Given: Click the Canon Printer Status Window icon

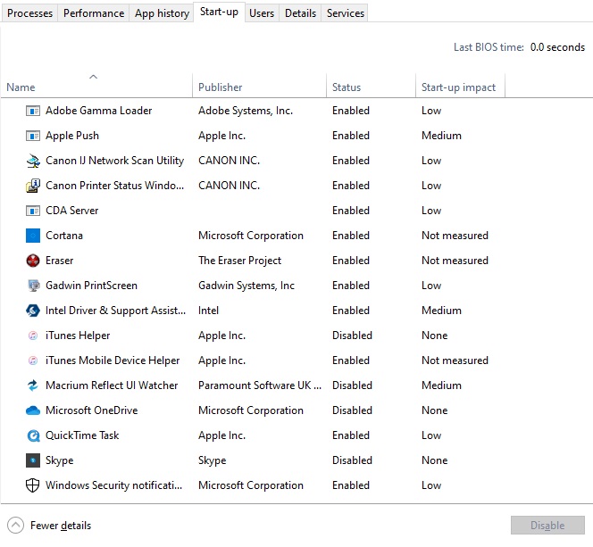Looking at the screenshot, I should [33, 186].
